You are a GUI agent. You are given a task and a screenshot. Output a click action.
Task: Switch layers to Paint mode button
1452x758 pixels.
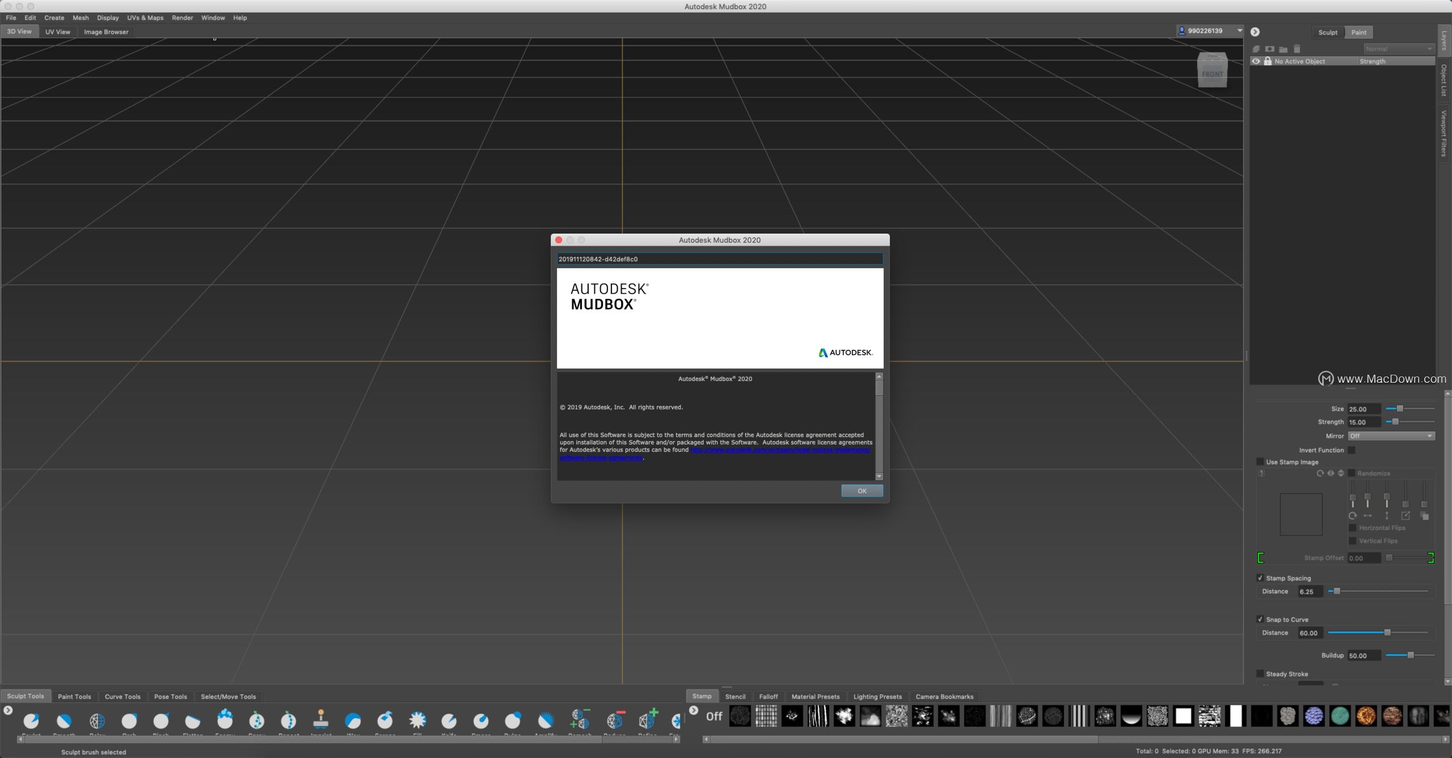[x=1358, y=32]
